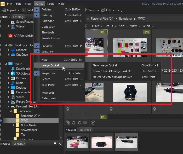Viewport: 183px width, 154px height.
Task: Click Personal Files (D:) breadcrumb
Action: pos(102,19)
